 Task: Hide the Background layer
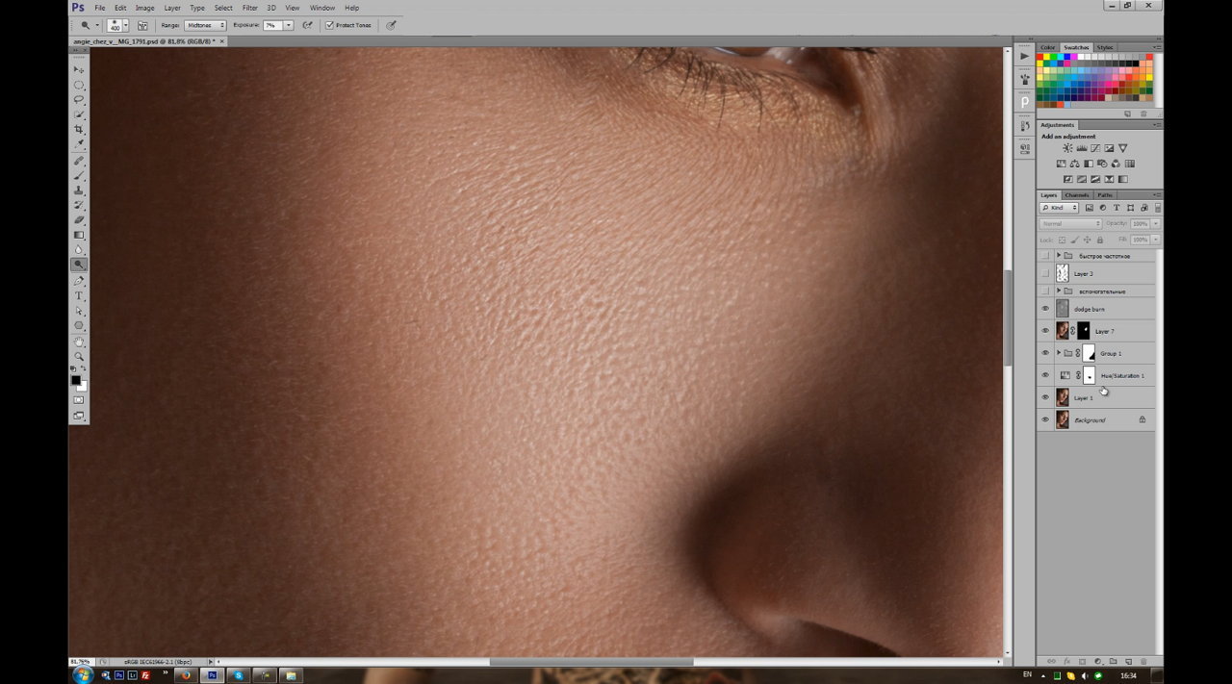click(x=1045, y=419)
